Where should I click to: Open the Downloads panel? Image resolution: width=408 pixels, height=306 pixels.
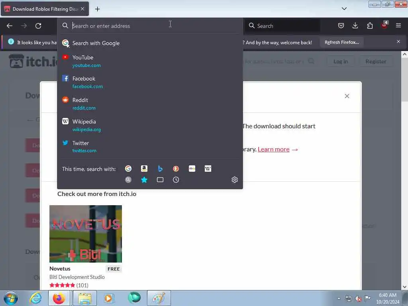coord(355,25)
